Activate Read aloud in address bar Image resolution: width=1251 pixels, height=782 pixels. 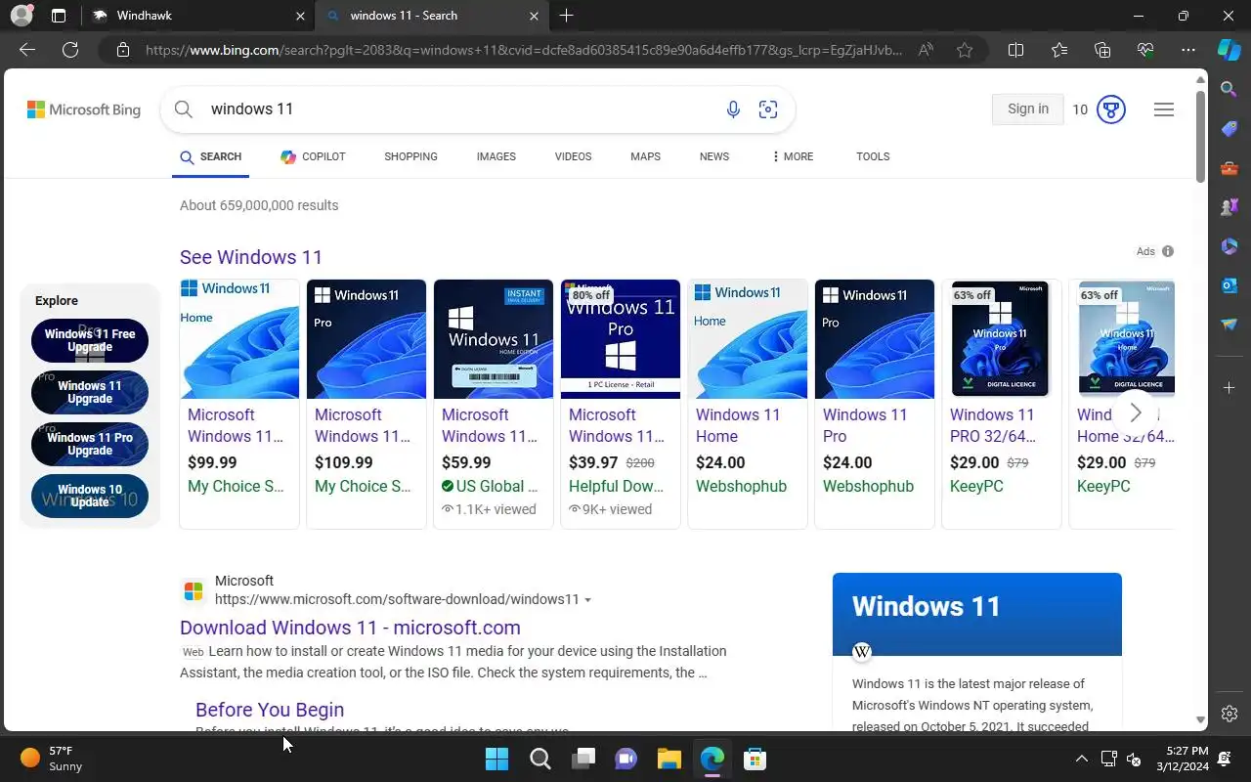926,50
